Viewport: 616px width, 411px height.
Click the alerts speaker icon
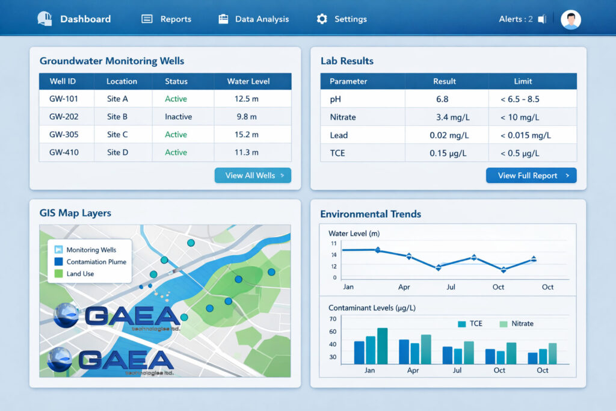(542, 19)
